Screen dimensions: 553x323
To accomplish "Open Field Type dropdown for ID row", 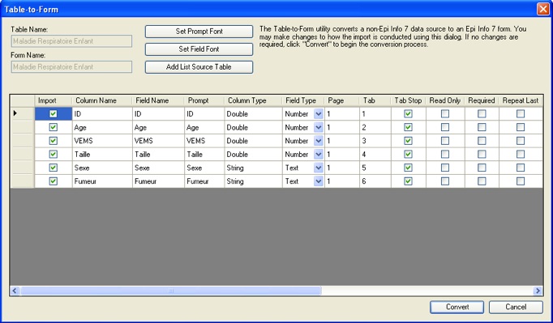I will 319,114.
